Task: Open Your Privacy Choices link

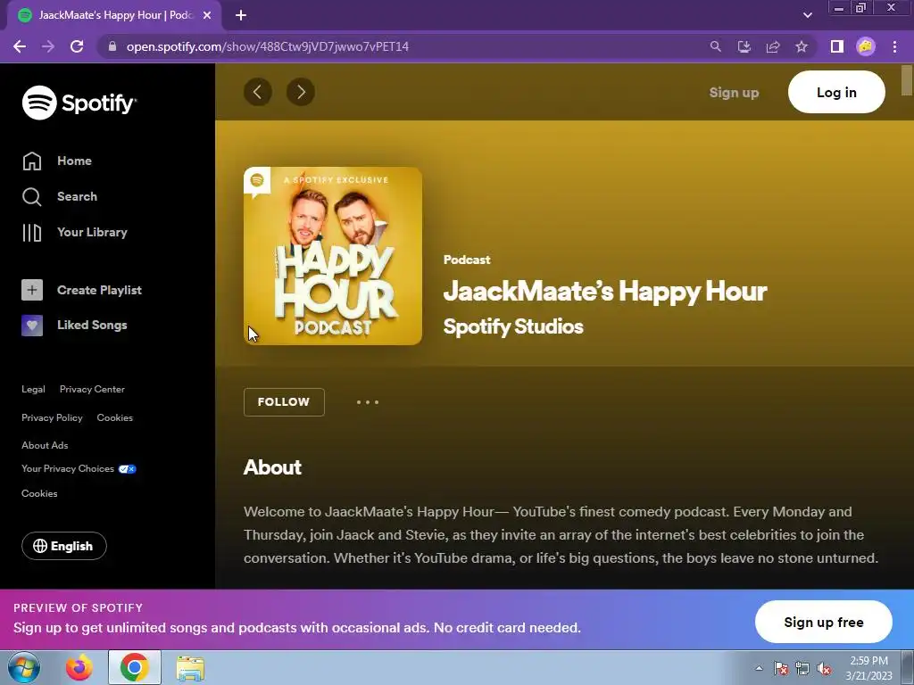Action: coord(79,469)
